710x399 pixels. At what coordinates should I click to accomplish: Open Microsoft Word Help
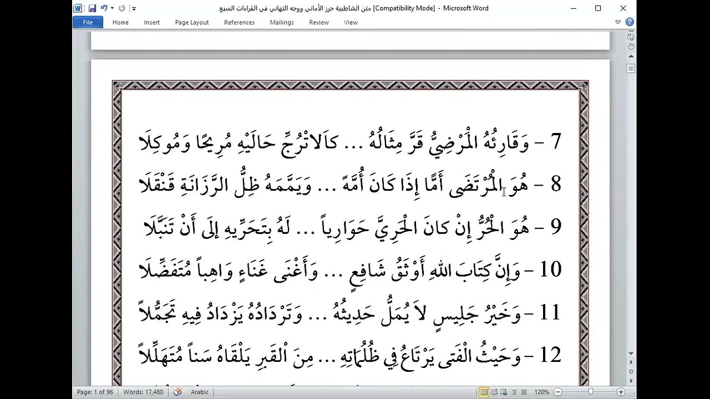coord(630,22)
